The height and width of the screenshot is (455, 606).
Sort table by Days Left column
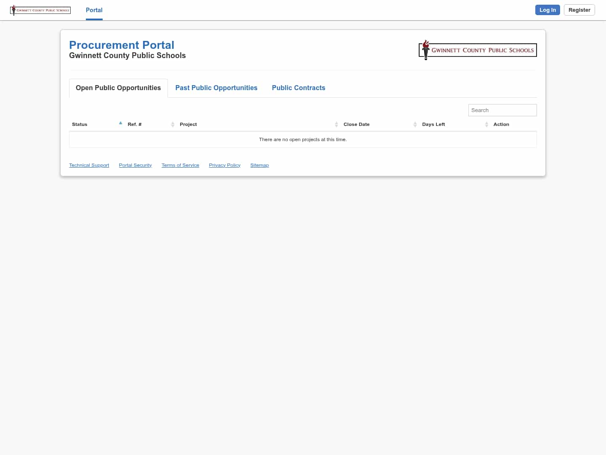tap(455, 124)
